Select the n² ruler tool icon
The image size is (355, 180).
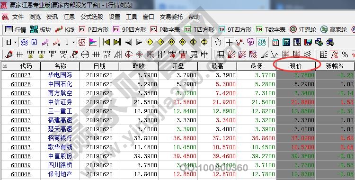106,54
